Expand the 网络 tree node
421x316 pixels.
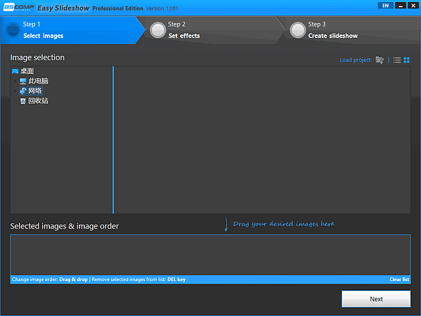14,91
